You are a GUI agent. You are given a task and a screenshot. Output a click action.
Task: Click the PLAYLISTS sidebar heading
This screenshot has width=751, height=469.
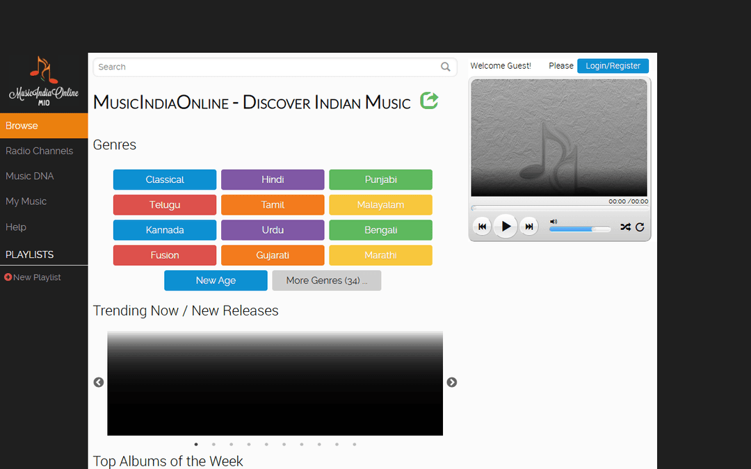[30, 254]
